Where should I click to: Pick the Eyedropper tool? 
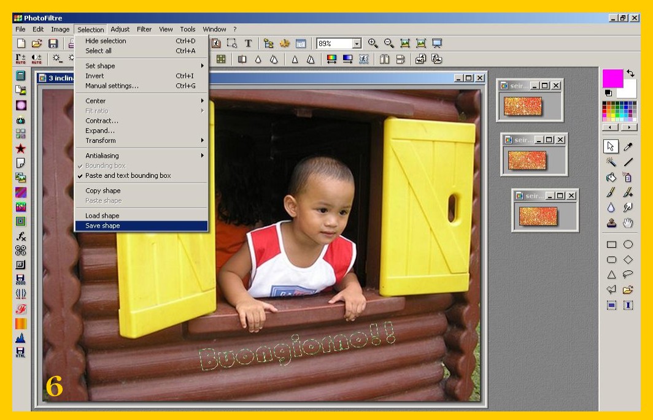coord(628,147)
